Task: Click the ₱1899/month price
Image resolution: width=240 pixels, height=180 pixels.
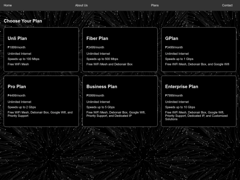Action: (x=16, y=48)
